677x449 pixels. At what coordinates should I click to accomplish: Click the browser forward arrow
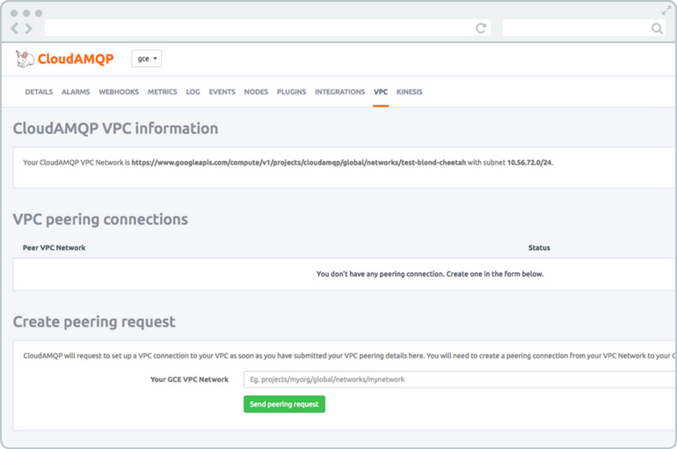[28, 28]
